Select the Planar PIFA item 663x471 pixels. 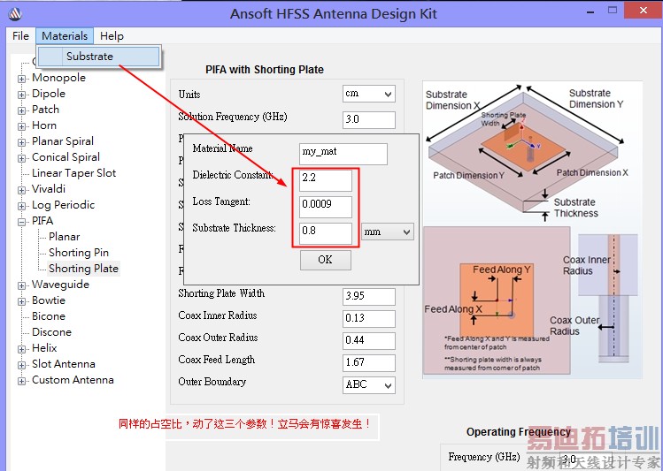coord(64,237)
